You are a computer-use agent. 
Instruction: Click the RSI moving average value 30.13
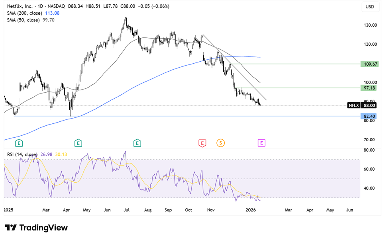tap(61, 154)
